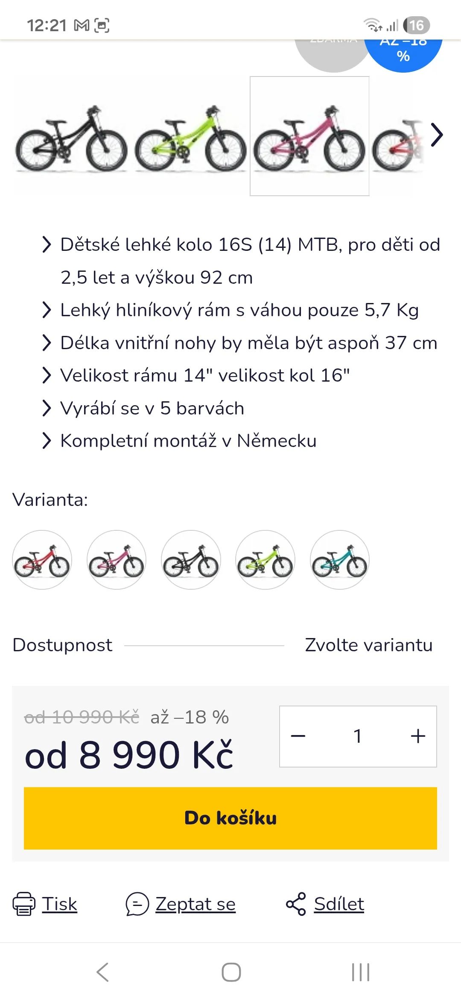
Task: Tap the chat bubble icon
Action: point(137,904)
